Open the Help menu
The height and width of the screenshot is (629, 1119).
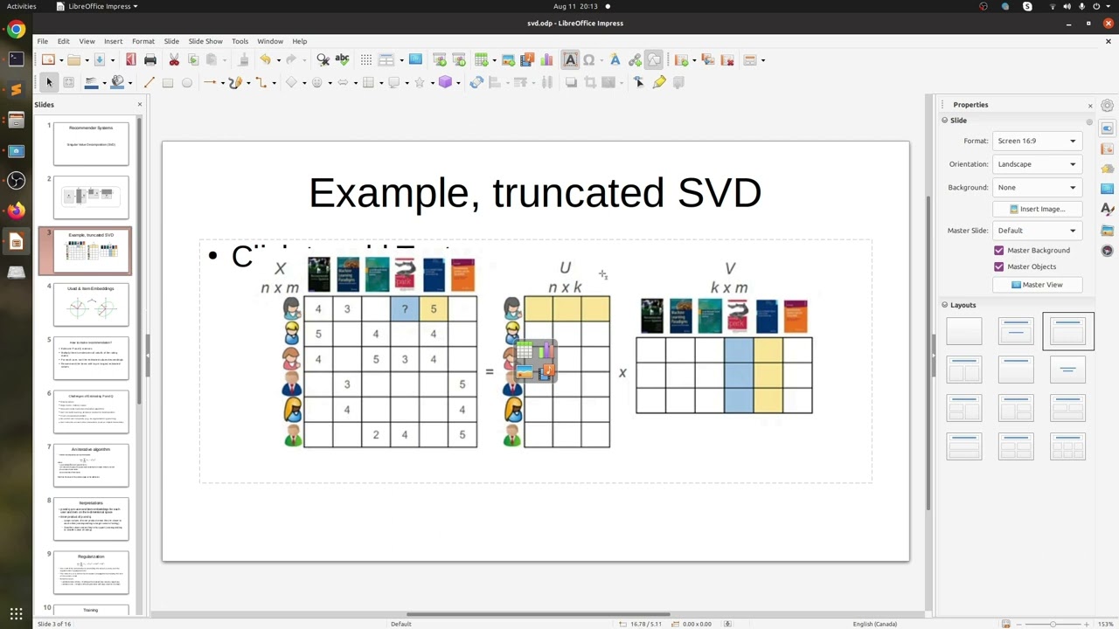click(x=300, y=41)
